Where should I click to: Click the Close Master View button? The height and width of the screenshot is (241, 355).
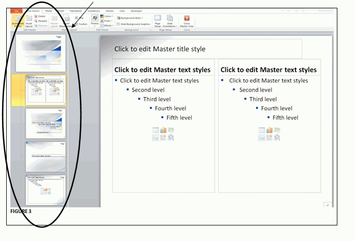click(x=187, y=21)
